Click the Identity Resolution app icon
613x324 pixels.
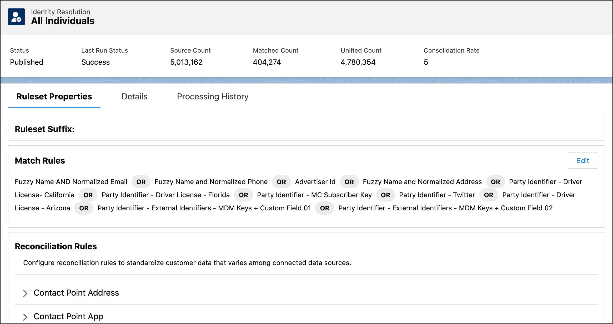16,17
